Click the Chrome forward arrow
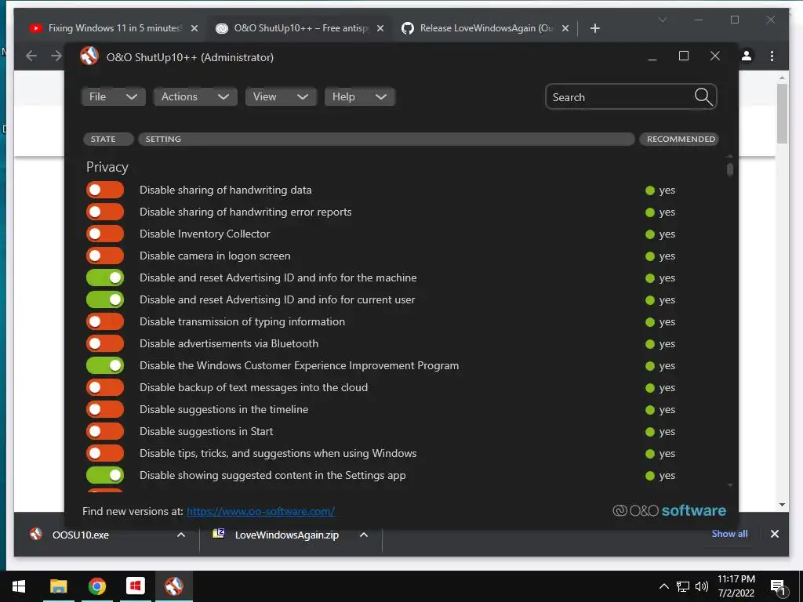Screen dimensions: 803x602 pyautogui.click(x=56, y=56)
